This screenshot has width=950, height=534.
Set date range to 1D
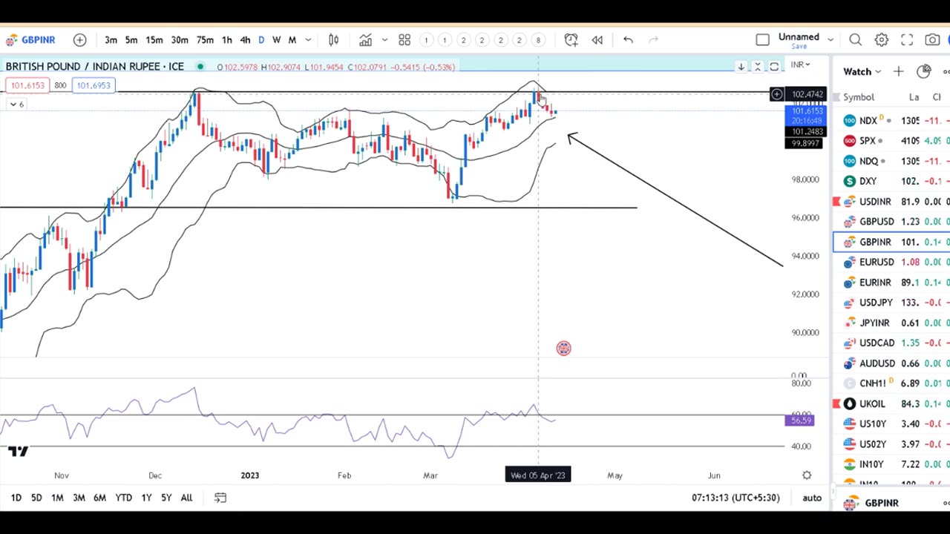[x=16, y=498]
